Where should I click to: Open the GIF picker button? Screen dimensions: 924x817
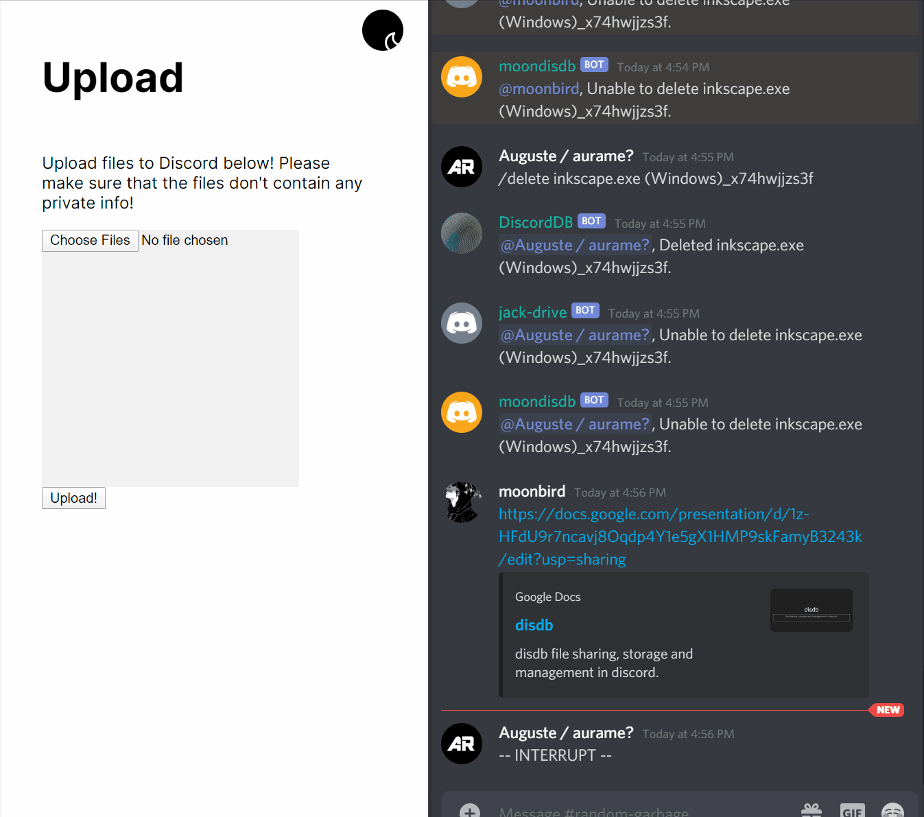tap(852, 811)
